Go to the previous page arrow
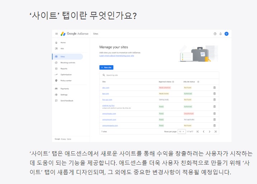Image resolution: width=257 pixels, height=184 pixels. (x=204, y=132)
